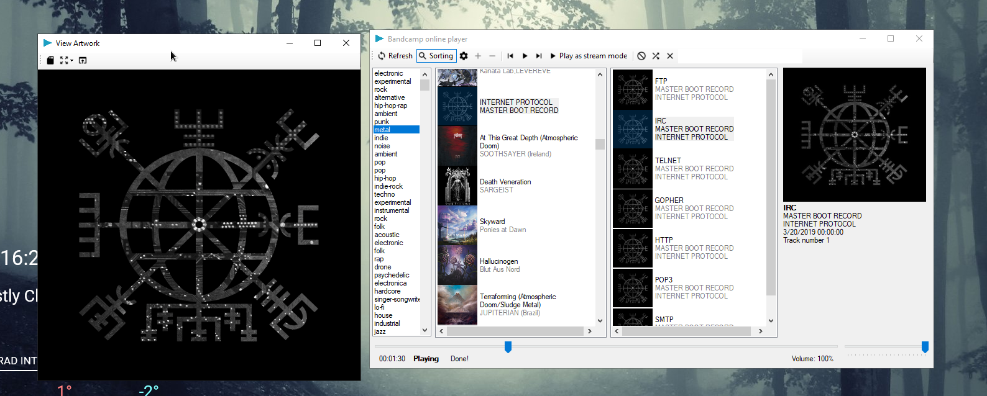Open settings with the gear icon
Screen dimensions: 987x396
click(464, 56)
